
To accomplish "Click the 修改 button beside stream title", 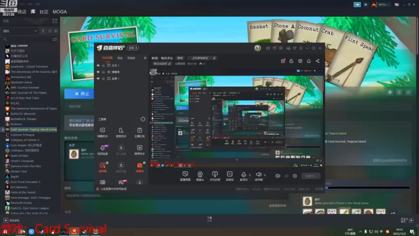I will (180, 58).
